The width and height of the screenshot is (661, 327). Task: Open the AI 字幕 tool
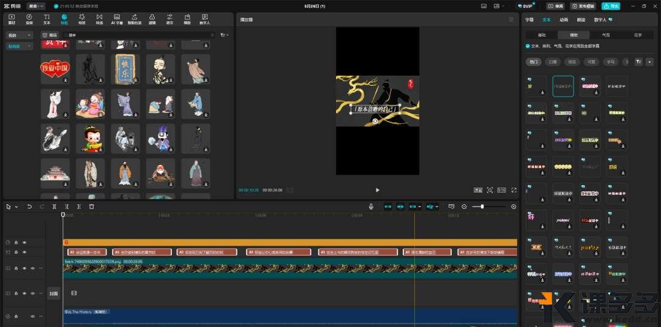click(x=116, y=18)
